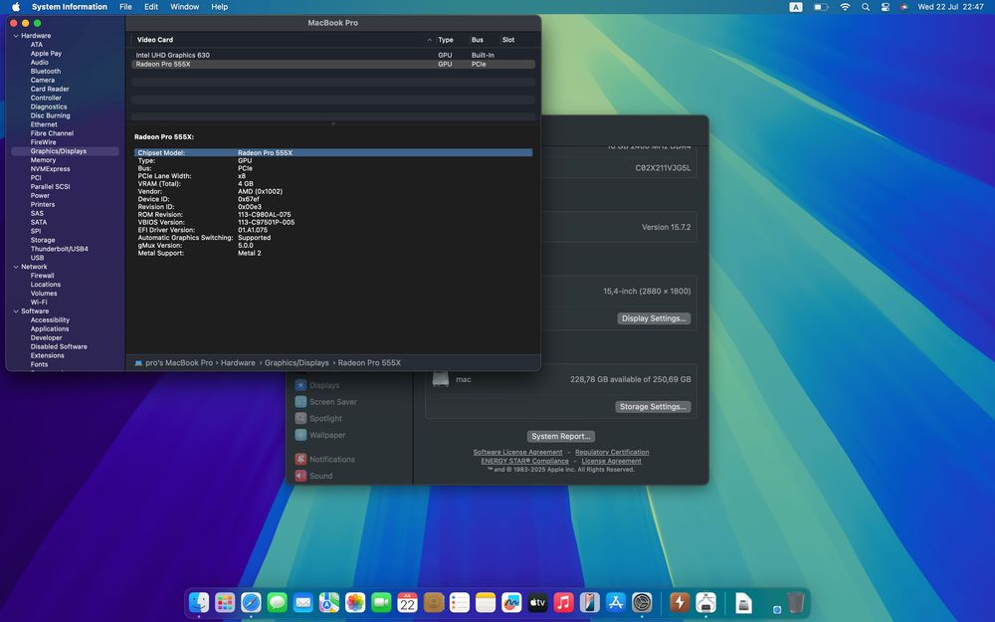This screenshot has width=995, height=622.
Task: Open Notes app in the Dock
Action: click(486, 602)
